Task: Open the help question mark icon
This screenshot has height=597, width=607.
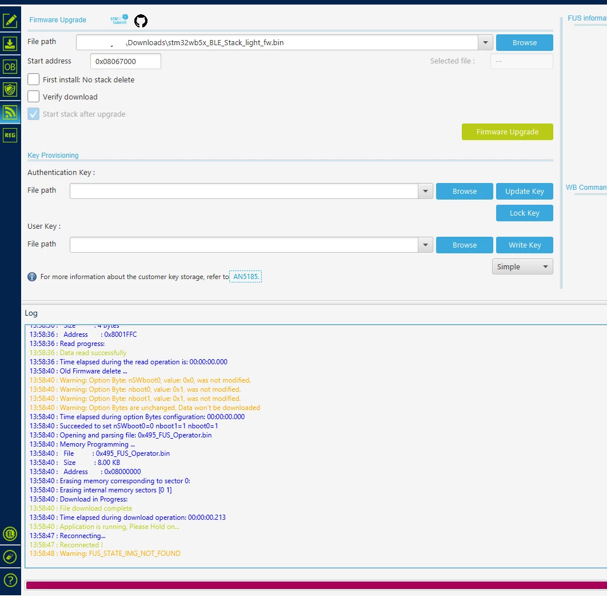Action: click(x=10, y=580)
